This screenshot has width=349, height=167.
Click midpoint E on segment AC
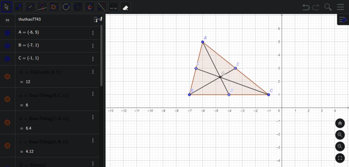pyautogui.click(x=236, y=68)
